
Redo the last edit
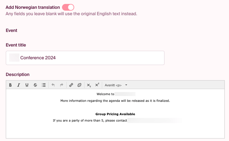point(61,85)
